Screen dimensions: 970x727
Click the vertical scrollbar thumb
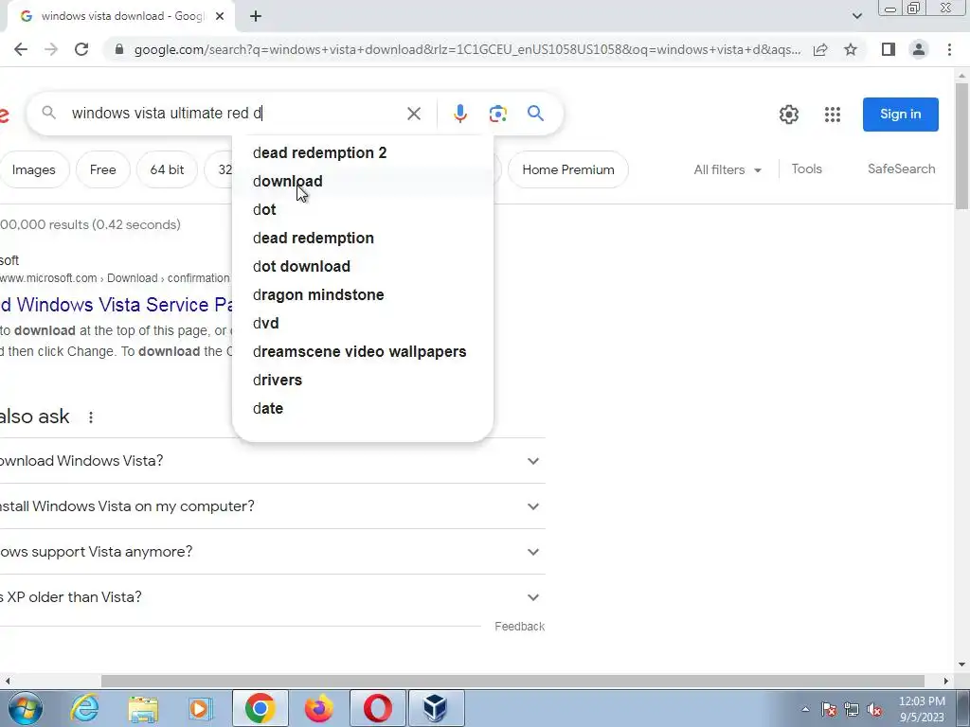pos(962,146)
